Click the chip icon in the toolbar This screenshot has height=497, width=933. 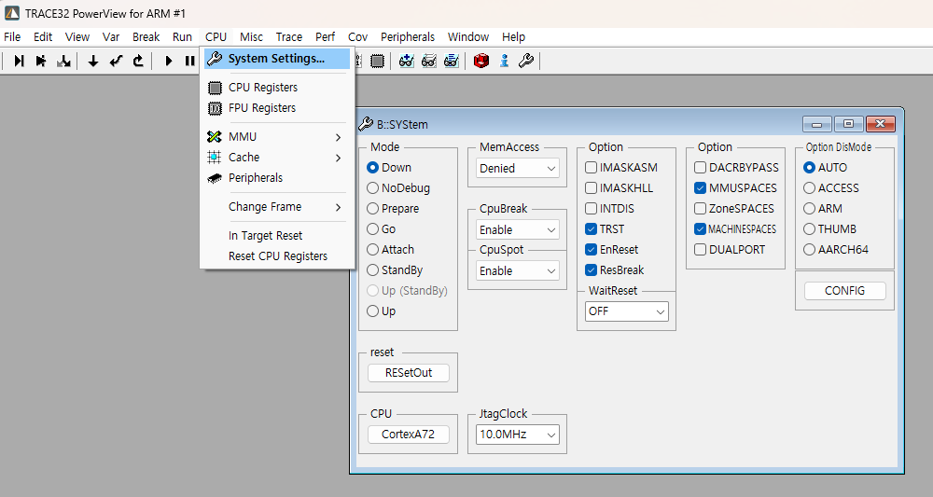(377, 61)
